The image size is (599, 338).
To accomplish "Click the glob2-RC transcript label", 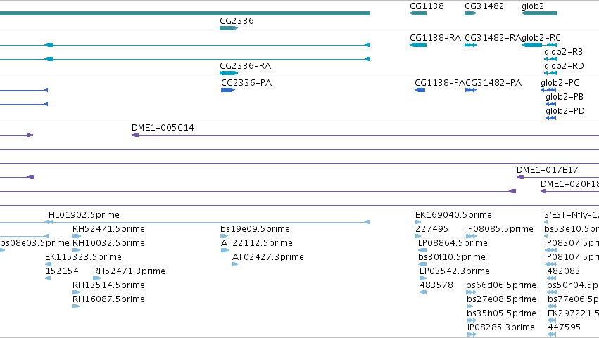I will click(541, 38).
